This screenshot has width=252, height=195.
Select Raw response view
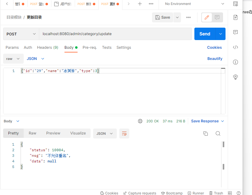point(32,133)
